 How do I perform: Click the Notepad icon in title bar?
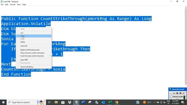(1, 1)
